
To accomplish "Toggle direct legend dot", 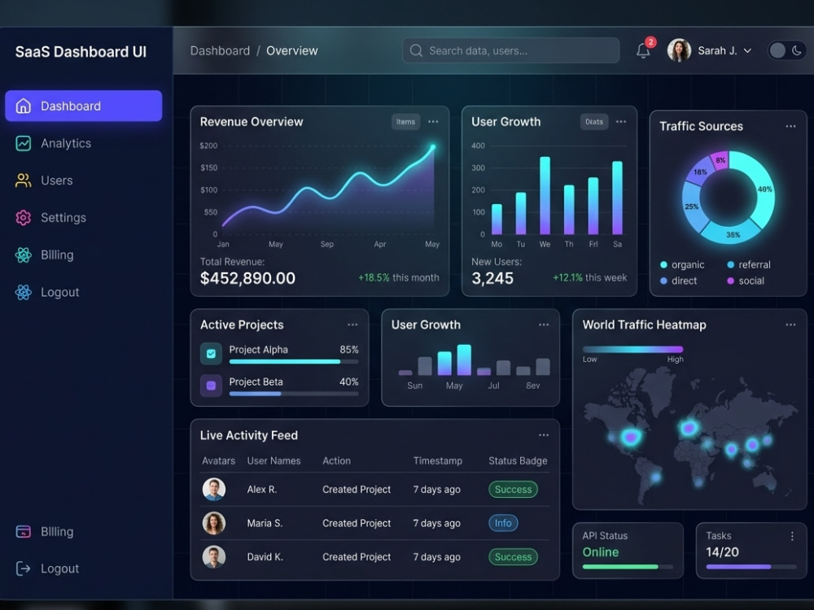I will [663, 281].
